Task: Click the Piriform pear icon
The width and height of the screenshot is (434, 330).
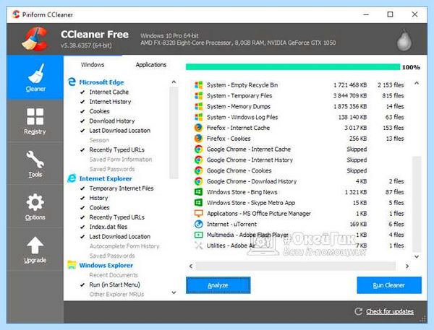Action: click(x=404, y=40)
